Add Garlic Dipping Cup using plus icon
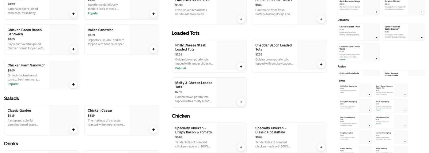The height and width of the screenshot is (153, 429). tap(405, 126)
